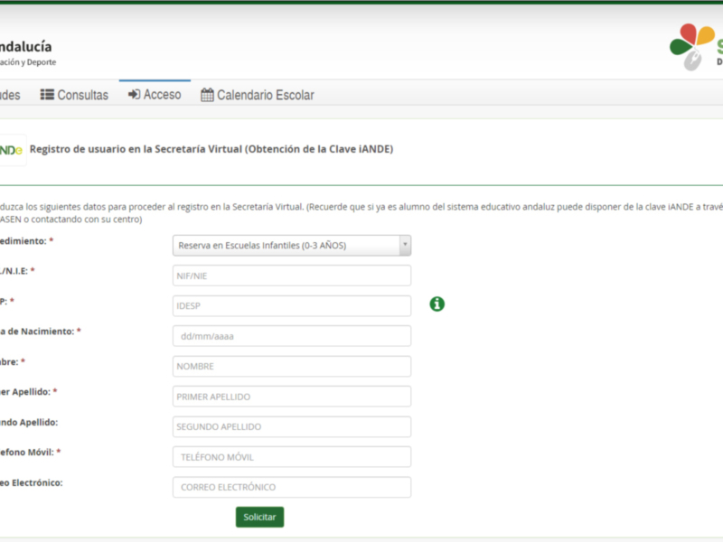Click the IDESP input field
The image size is (723, 542).
click(291, 305)
